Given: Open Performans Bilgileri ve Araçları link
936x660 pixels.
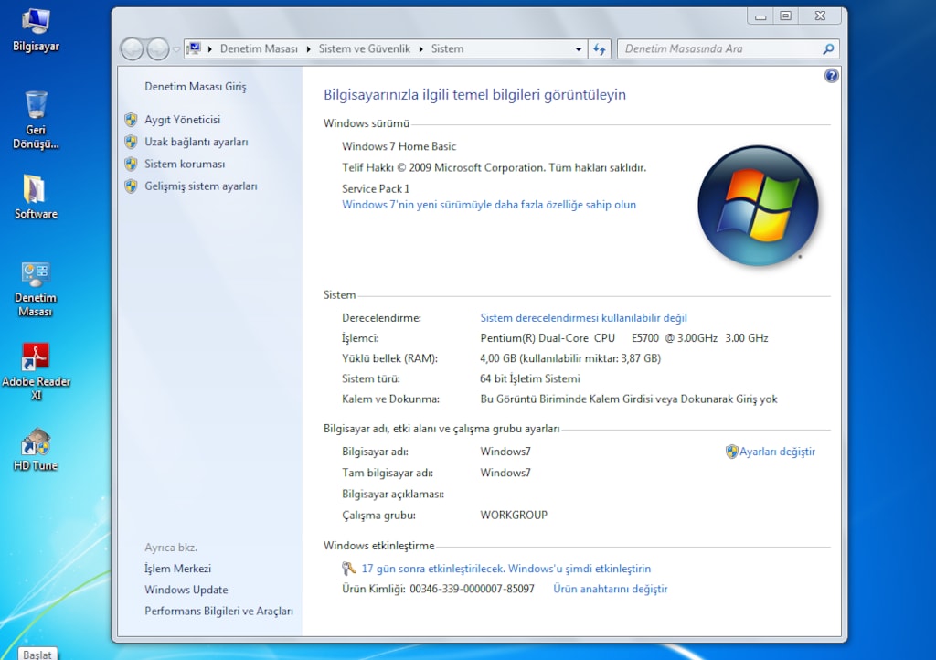Looking at the screenshot, I should [218, 611].
